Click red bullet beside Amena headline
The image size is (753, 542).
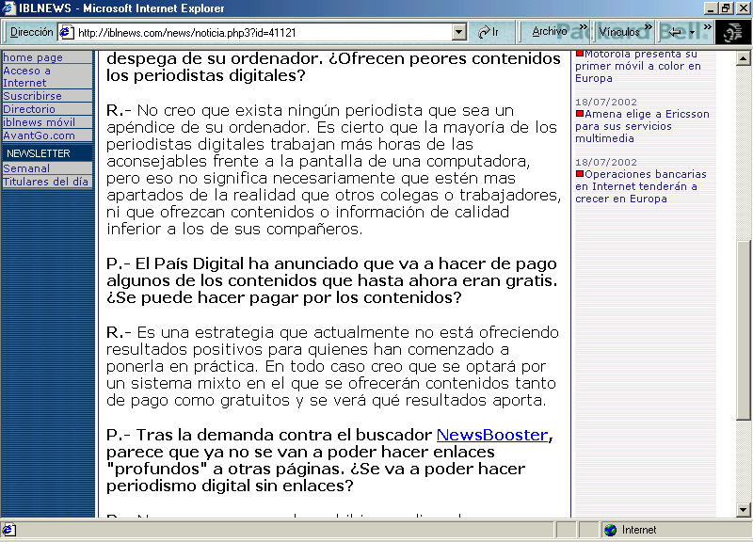[x=580, y=114]
